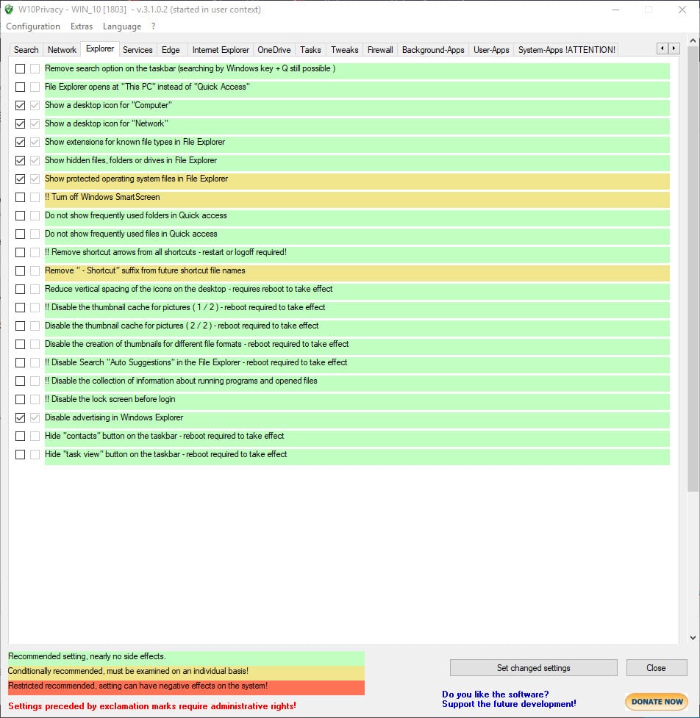Click the W10Privacy shield icon in title bar
The image size is (700, 718).
pos(9,9)
